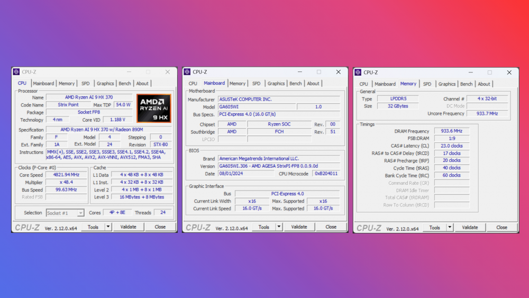Expand the Tools dropdown arrow in the CPU window
The image size is (529, 298).
(108, 227)
